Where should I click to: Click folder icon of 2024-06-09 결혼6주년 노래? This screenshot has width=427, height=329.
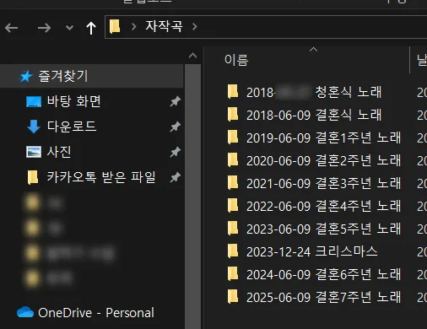pos(233,274)
